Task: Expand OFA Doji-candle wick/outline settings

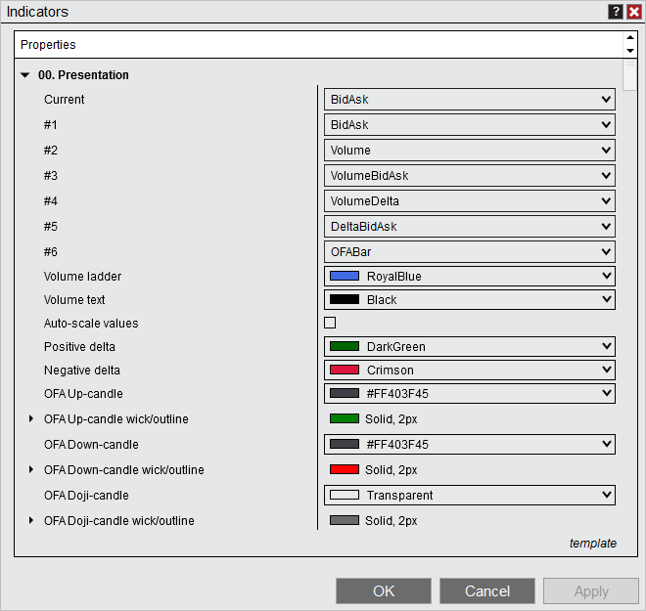Action: point(30,521)
